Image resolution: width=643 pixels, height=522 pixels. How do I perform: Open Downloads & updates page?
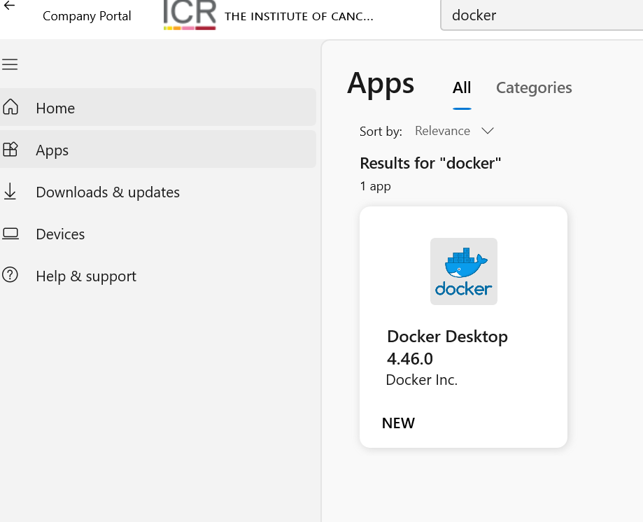click(x=158, y=192)
